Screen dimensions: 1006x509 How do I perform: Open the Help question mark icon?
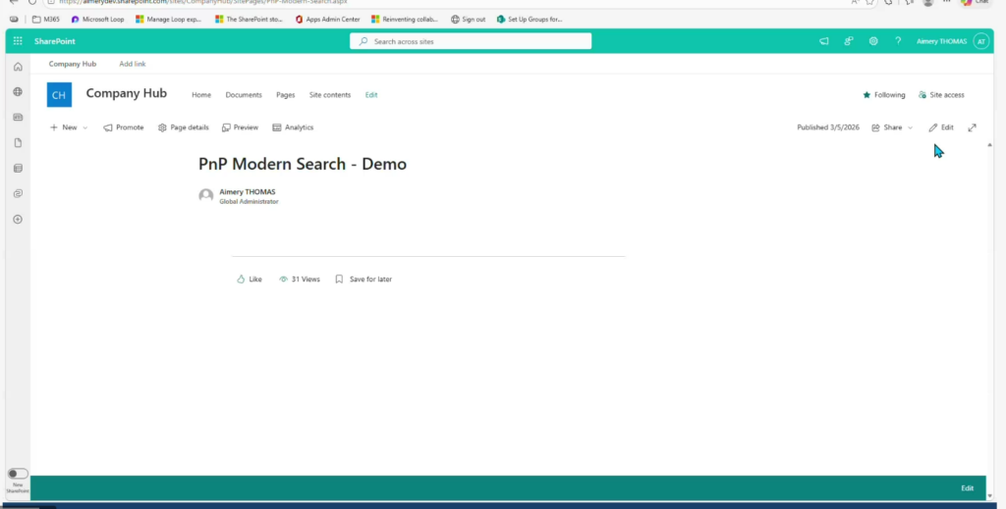(898, 41)
